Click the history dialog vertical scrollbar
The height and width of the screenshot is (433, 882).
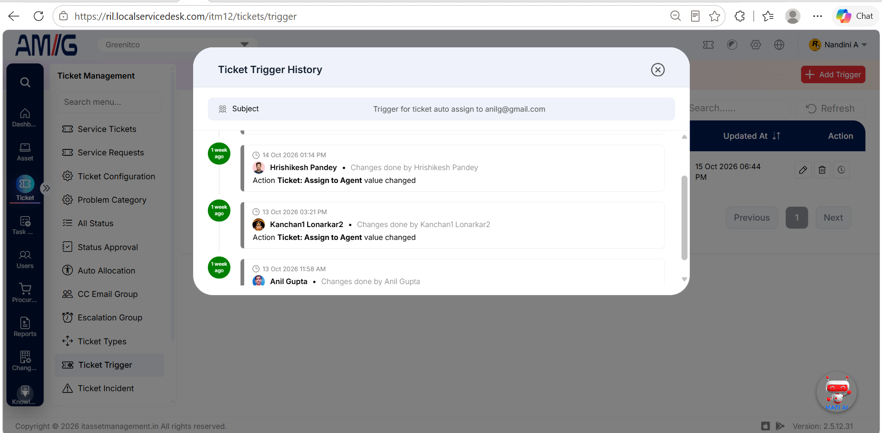[684, 217]
